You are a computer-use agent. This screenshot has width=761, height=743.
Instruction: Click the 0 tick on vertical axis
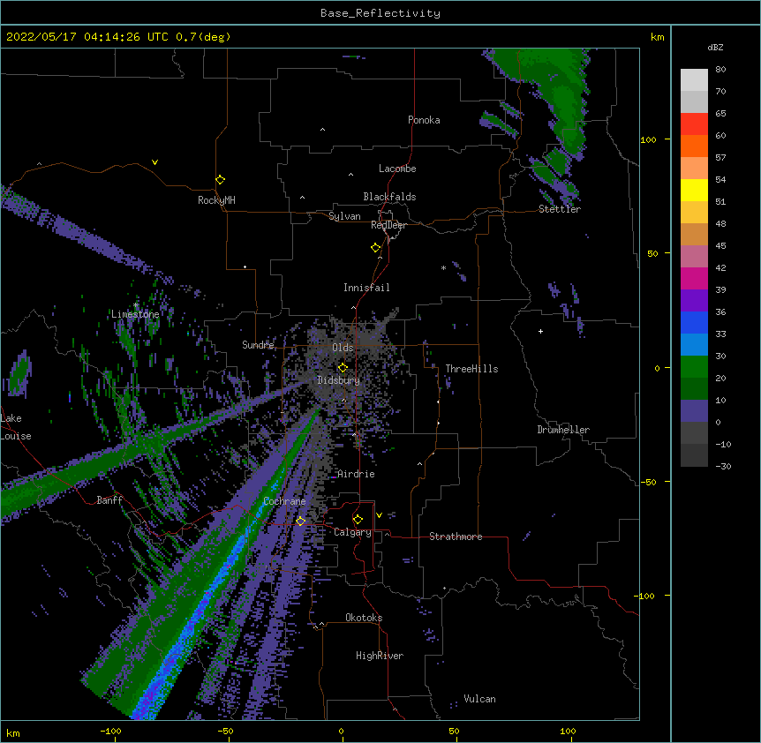(657, 369)
